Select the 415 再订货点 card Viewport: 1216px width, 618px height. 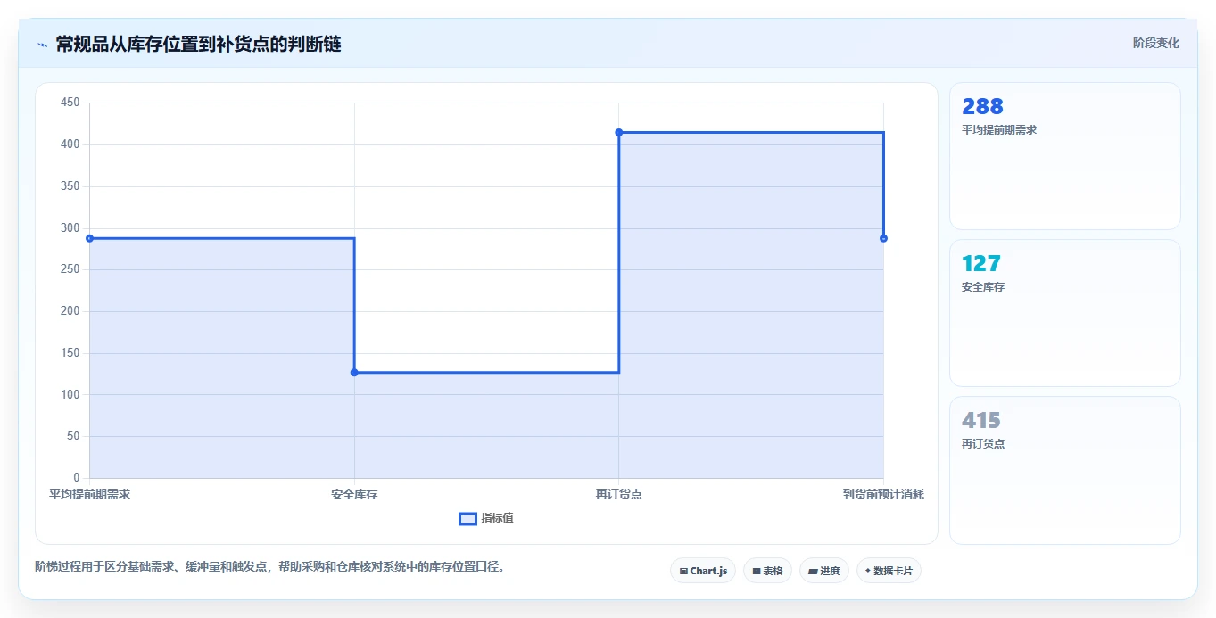[x=1065, y=470]
